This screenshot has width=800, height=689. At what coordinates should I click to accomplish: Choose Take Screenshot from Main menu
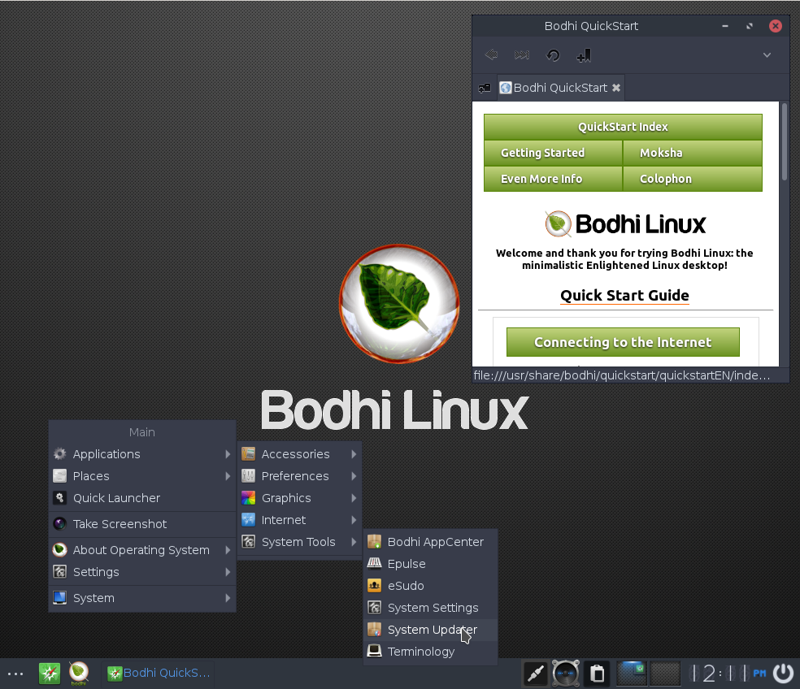142,524
